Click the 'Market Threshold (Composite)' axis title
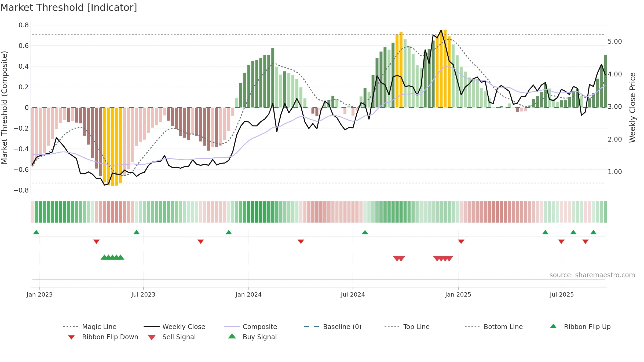This screenshot has height=362, width=644. 4,107
